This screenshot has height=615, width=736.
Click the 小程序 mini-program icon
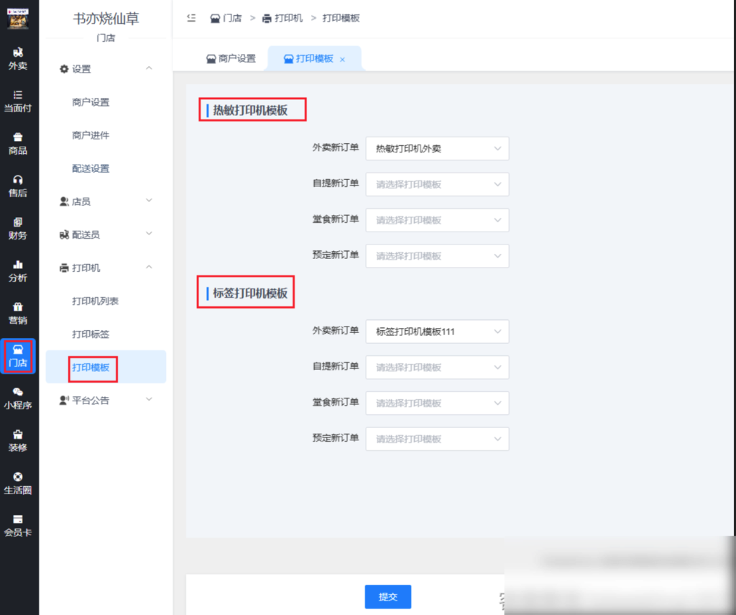pos(19,398)
